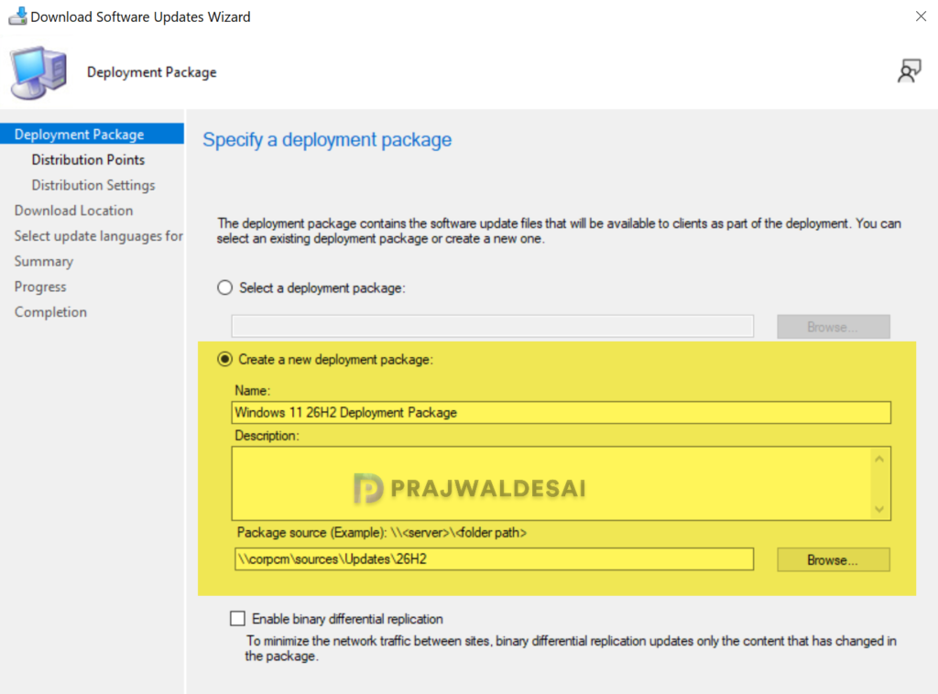The height and width of the screenshot is (694, 938).
Task: Jump to the Progress step
Action: 40,287
